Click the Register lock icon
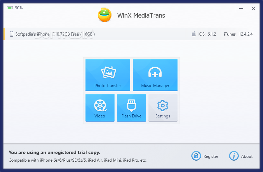The image size is (263, 172). coord(196,156)
